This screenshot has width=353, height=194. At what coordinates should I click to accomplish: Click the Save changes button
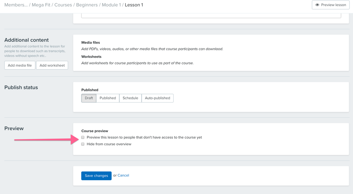coord(96,176)
